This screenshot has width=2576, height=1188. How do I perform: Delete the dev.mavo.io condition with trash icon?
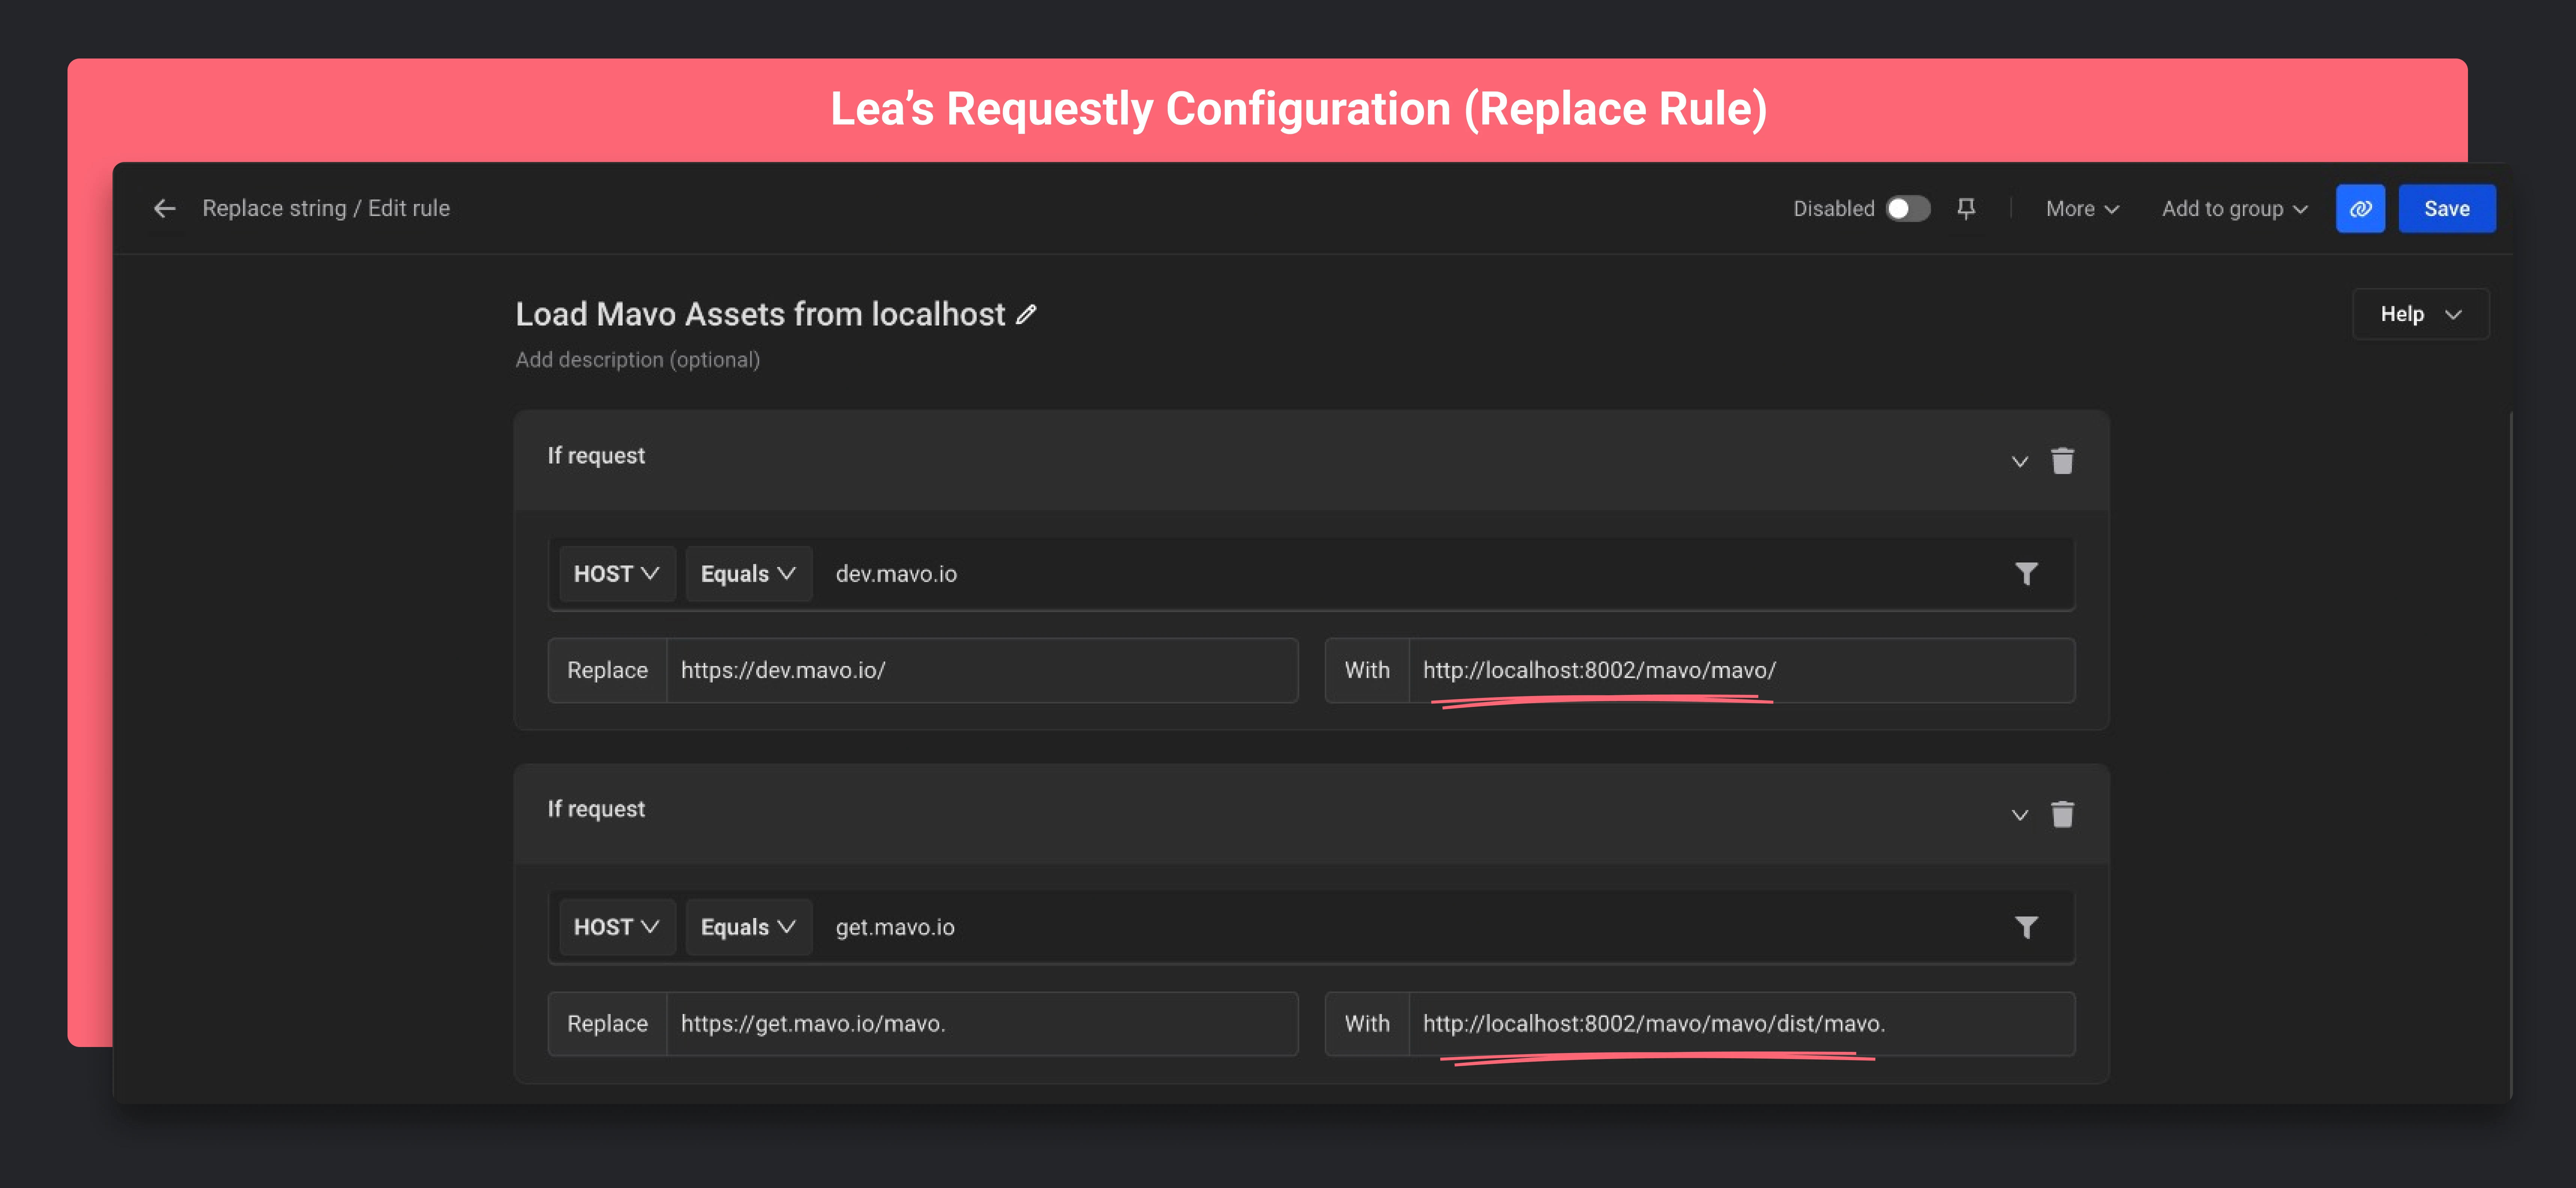(2062, 461)
